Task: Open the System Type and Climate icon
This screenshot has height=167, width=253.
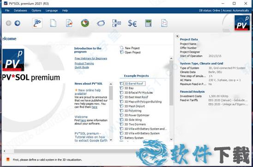Action: pos(69,23)
